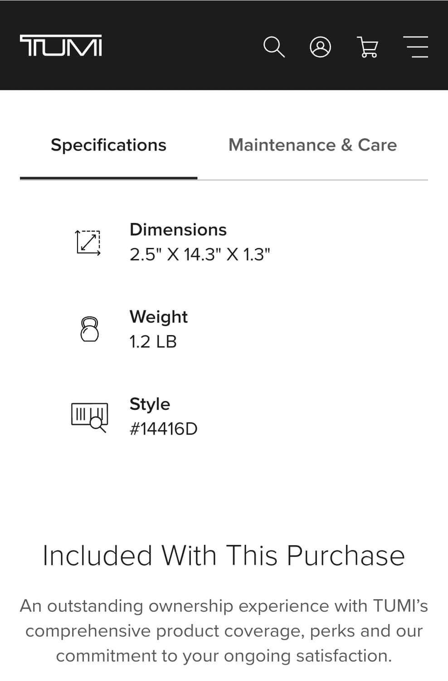The height and width of the screenshot is (681, 448).
Task: Click the active tab underline indicator
Action: point(109,178)
